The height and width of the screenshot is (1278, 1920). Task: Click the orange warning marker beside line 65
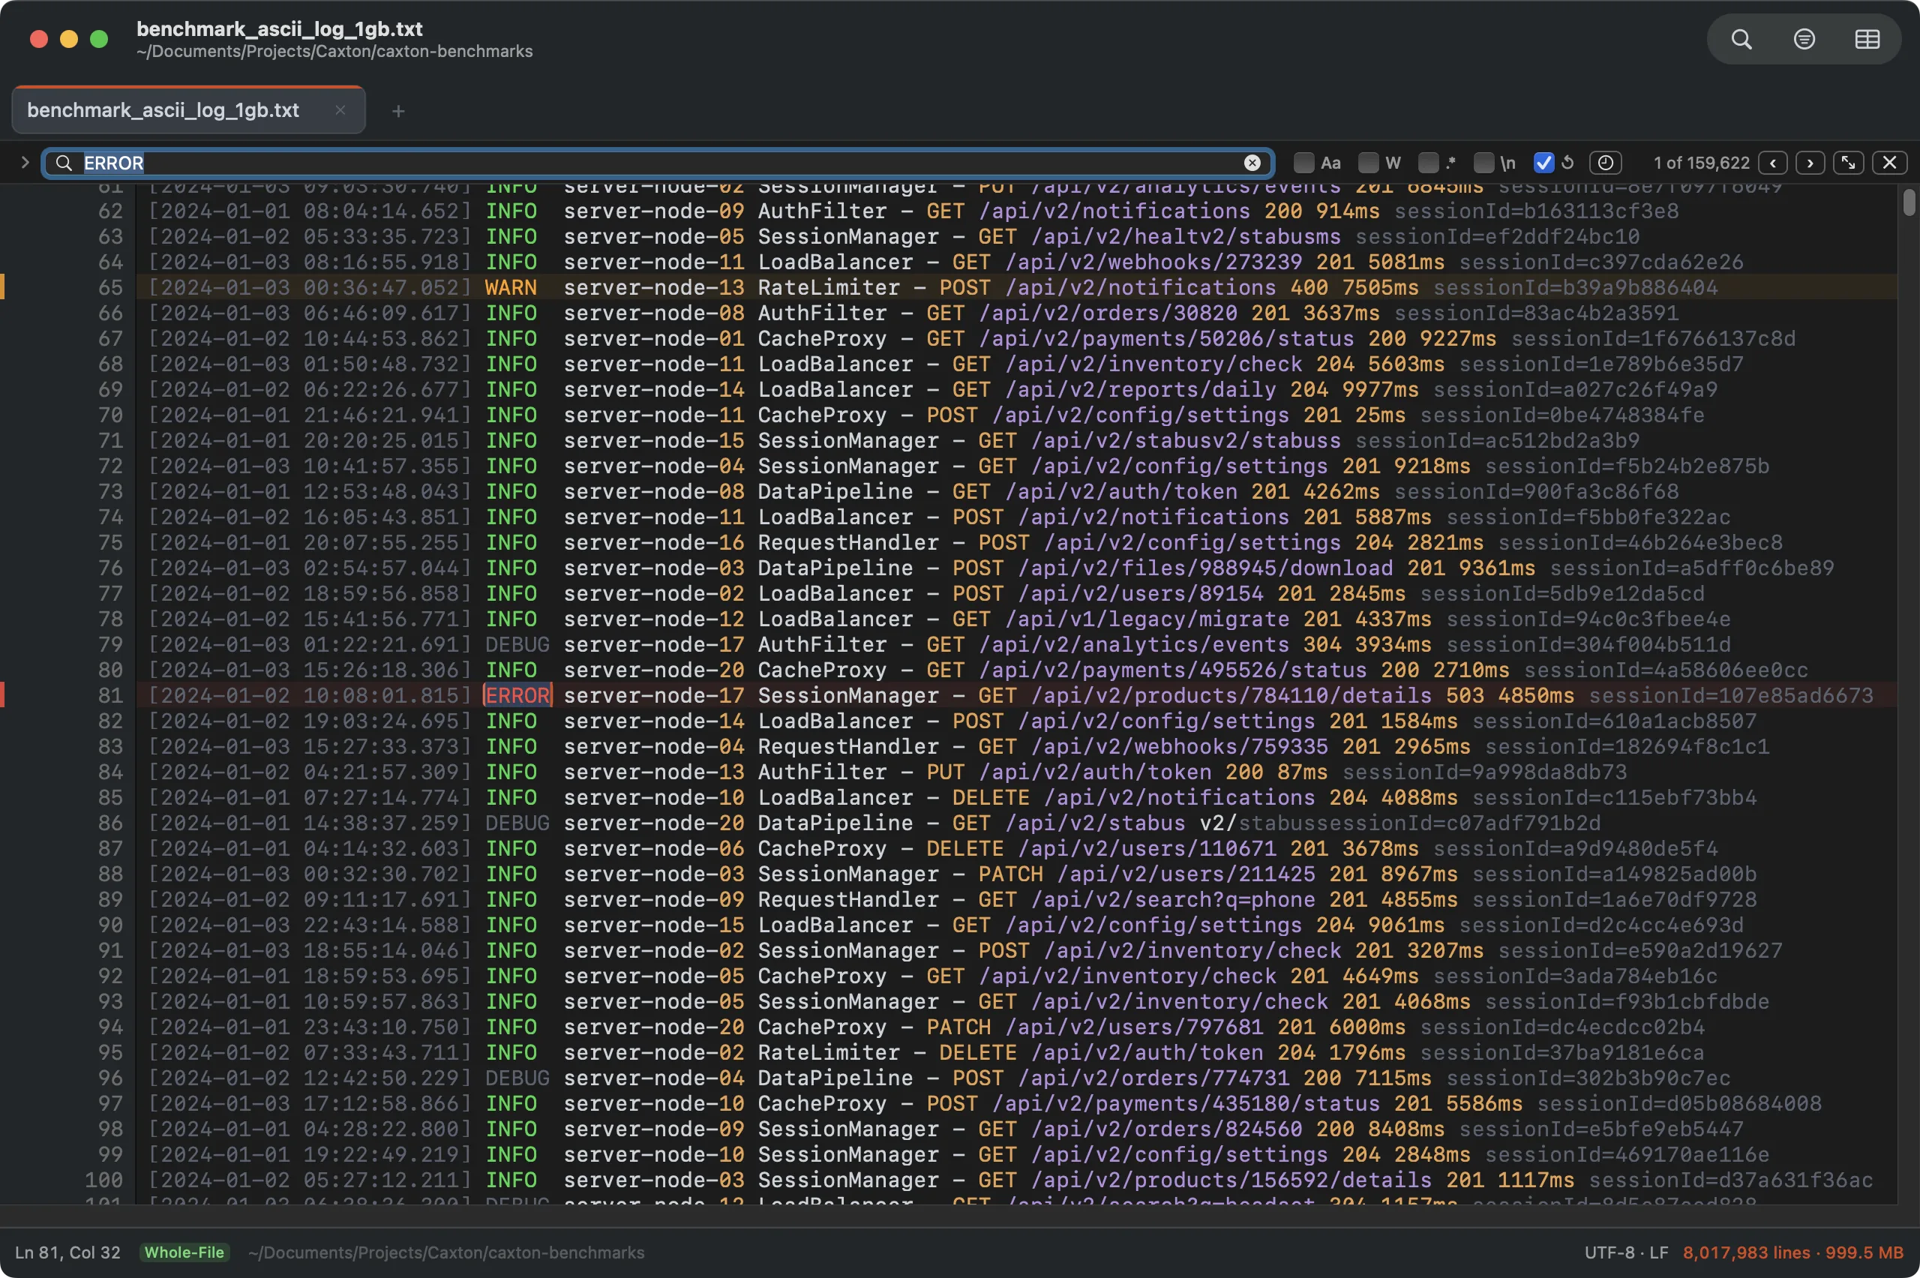2,288
